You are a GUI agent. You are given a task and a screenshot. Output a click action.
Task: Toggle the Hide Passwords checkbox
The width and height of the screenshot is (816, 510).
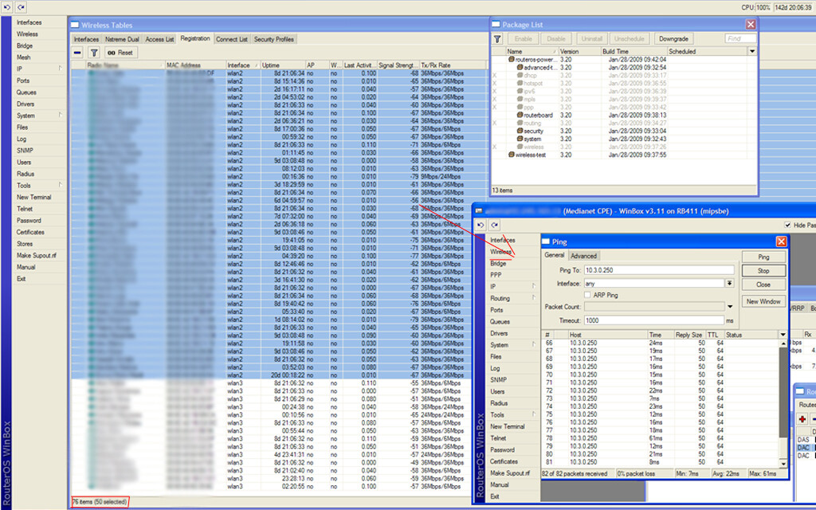point(787,225)
